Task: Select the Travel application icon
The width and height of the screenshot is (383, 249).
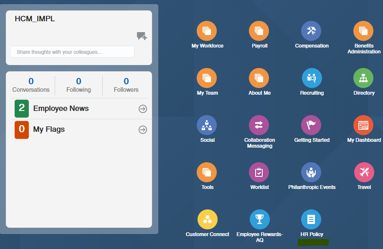Action: tap(363, 172)
